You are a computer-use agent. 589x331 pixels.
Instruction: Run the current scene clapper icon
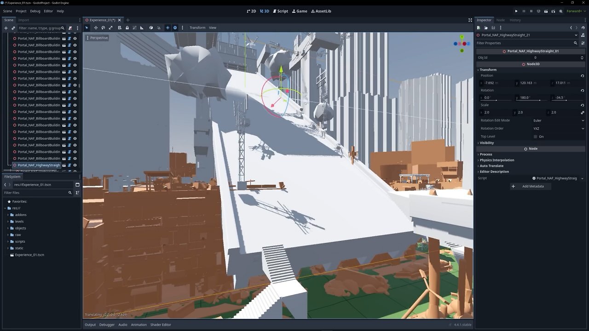[546, 11]
